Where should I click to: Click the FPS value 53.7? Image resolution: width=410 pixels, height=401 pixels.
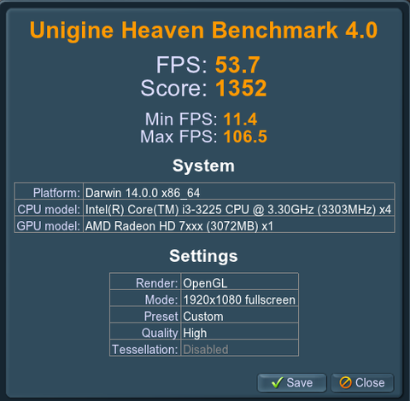click(237, 65)
